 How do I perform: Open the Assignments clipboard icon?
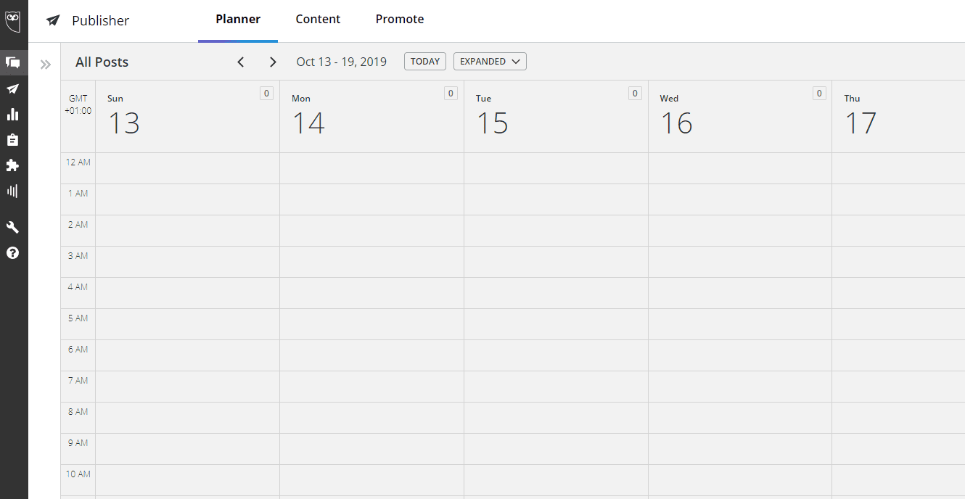click(13, 140)
